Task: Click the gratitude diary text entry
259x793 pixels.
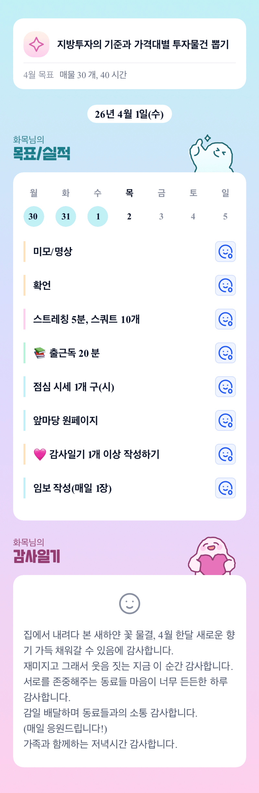Action: [x=129, y=689]
